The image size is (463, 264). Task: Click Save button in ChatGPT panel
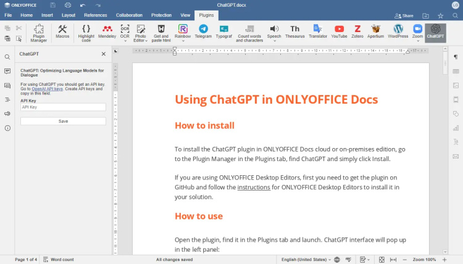63,122
